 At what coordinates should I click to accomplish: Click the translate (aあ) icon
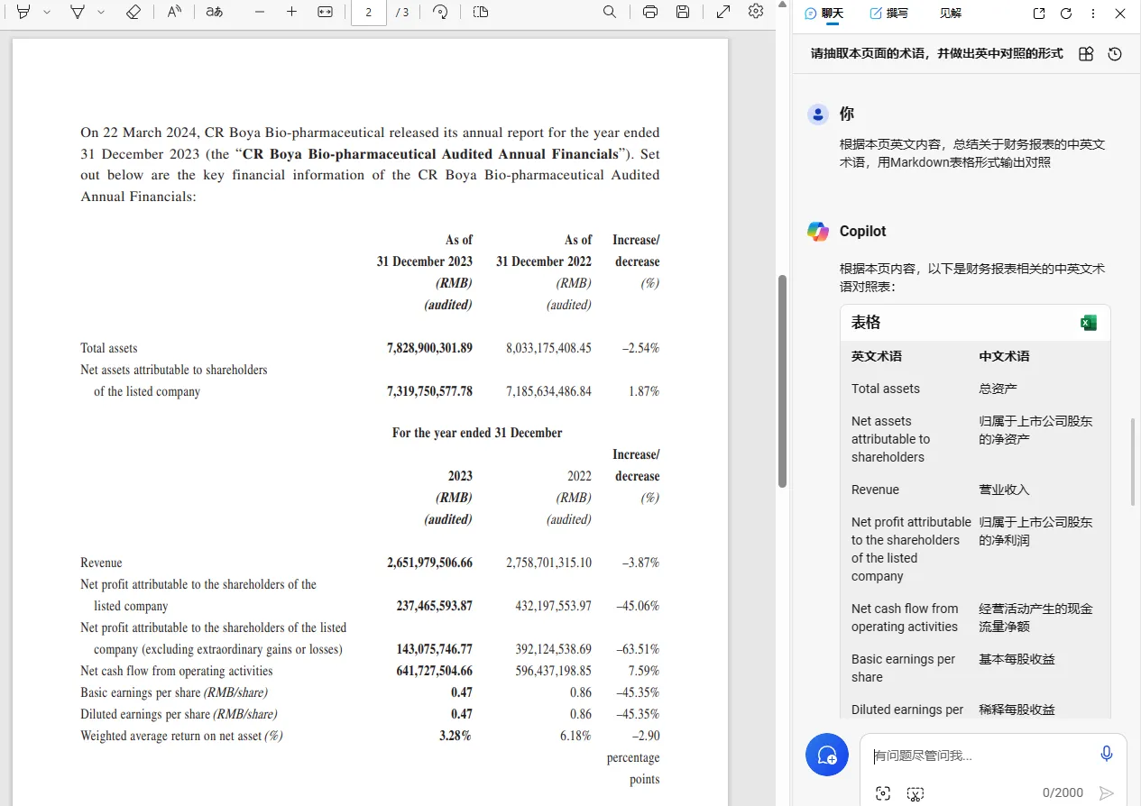[215, 12]
